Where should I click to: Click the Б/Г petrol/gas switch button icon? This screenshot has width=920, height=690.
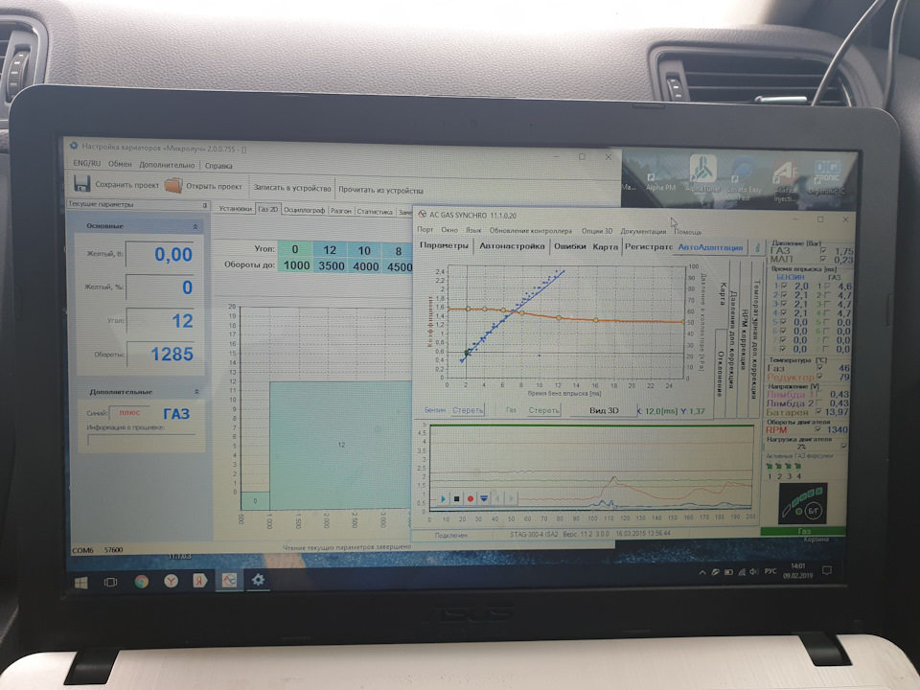[814, 511]
